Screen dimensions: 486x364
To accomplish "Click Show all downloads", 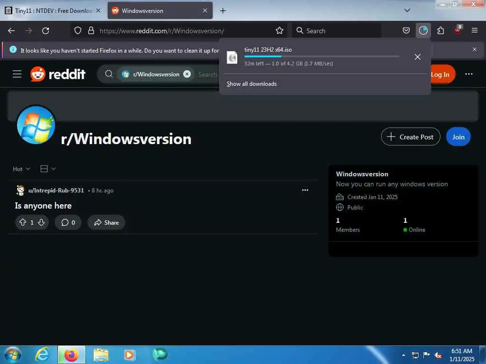I will coord(252,84).
